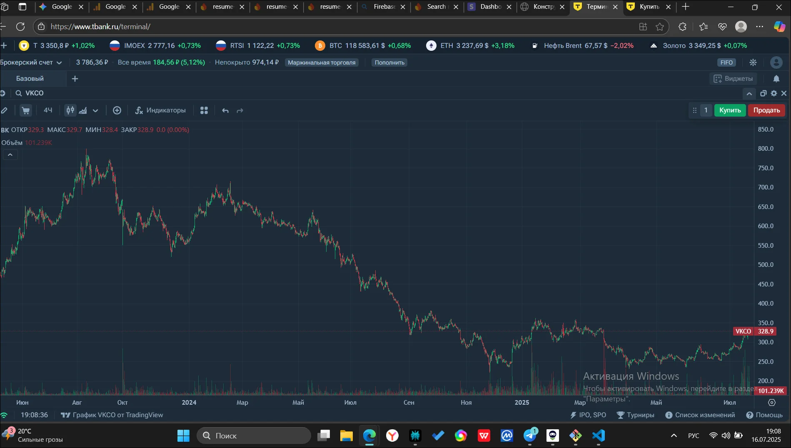Open the notifications bell

click(776, 79)
